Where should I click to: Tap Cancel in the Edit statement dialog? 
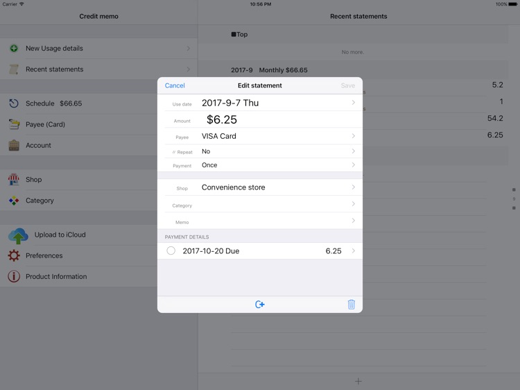175,85
